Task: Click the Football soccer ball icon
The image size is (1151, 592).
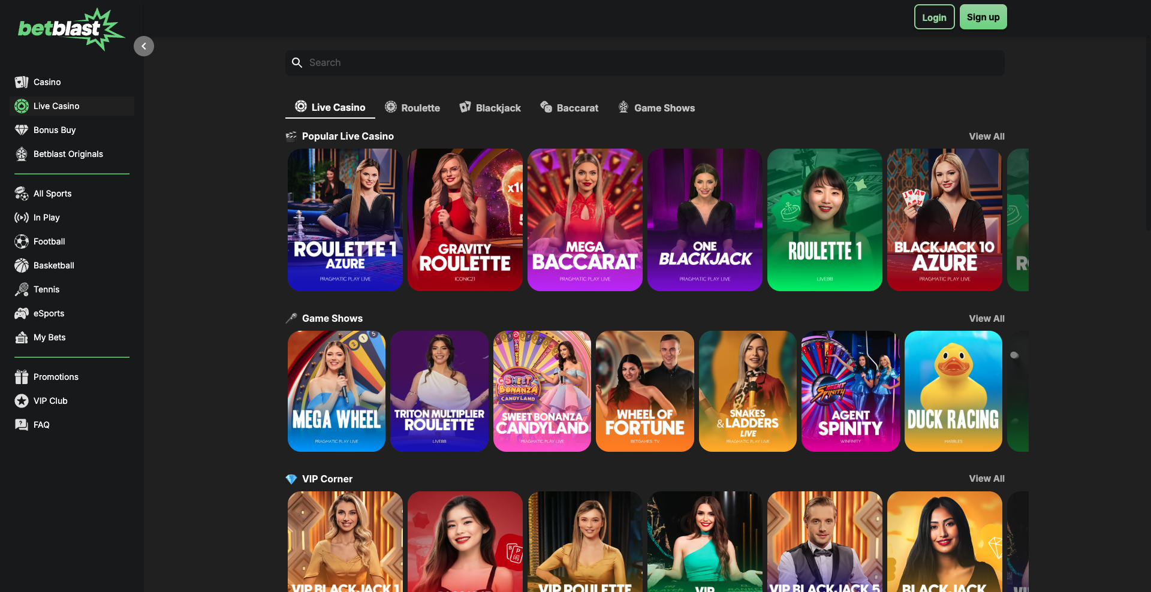Action: click(x=22, y=241)
